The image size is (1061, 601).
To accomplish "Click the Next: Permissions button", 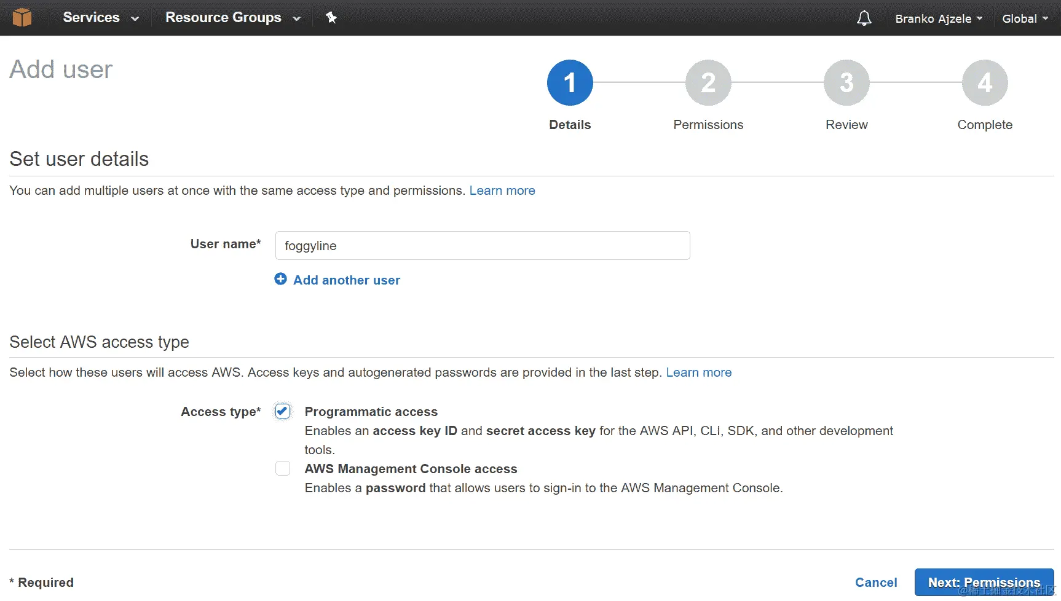I will pyautogui.click(x=984, y=582).
